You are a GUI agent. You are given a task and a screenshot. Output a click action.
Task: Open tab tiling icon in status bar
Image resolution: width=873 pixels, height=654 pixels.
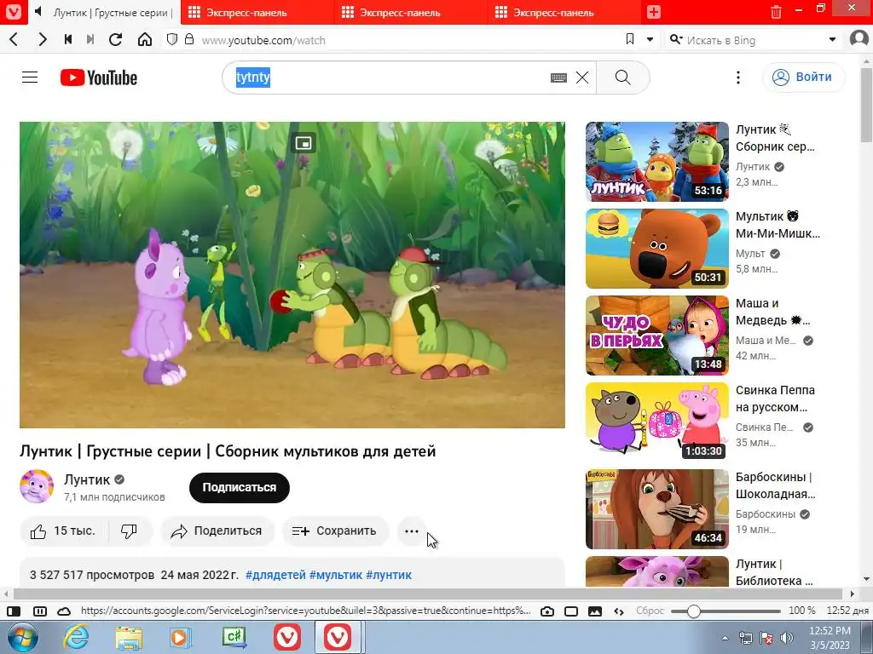(40, 611)
